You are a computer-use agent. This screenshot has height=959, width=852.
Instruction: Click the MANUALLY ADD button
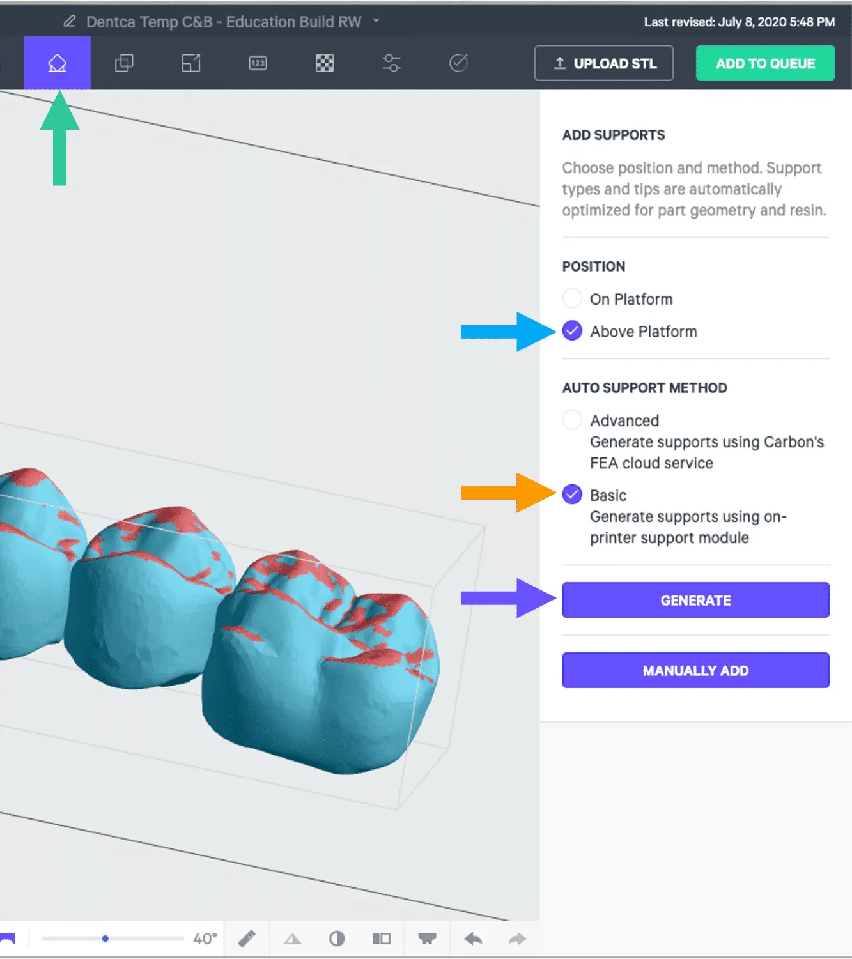tap(695, 670)
